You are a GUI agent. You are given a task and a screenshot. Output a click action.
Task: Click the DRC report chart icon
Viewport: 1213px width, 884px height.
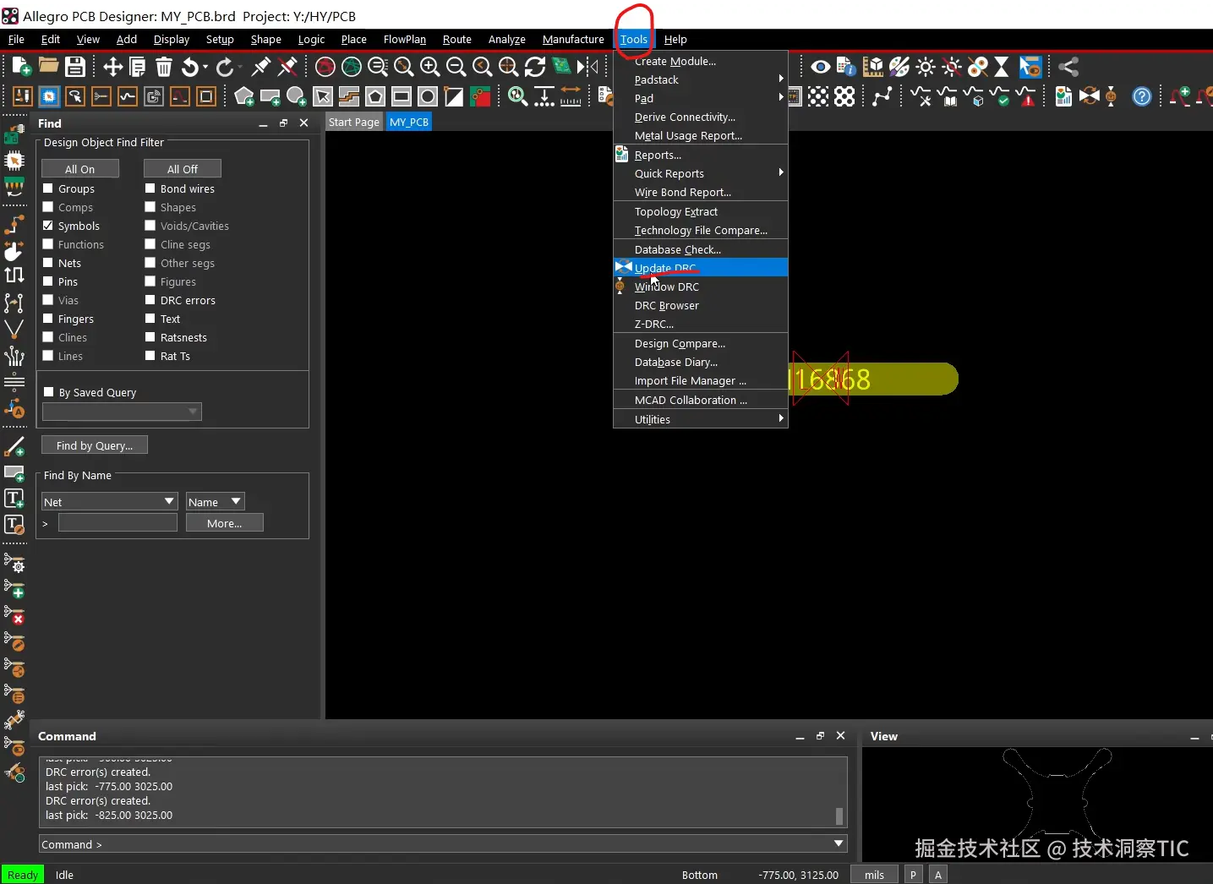tap(1063, 96)
